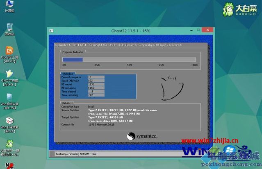The height and width of the screenshot is (169, 262).
Task: Click the Details panel heading
Action: (66, 103)
